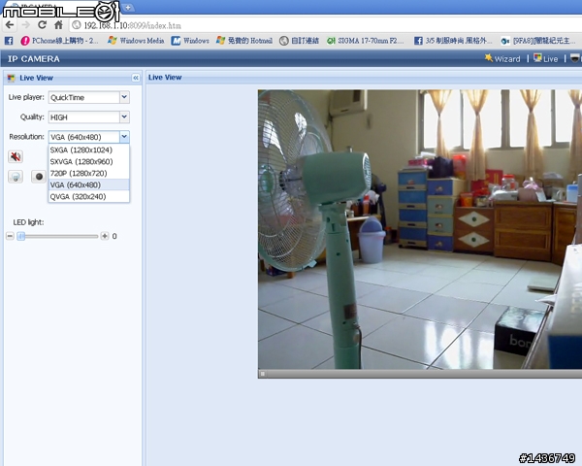The width and height of the screenshot is (582, 466).
Task: Open the 自訂連結 bookmark
Action: pyautogui.click(x=299, y=41)
